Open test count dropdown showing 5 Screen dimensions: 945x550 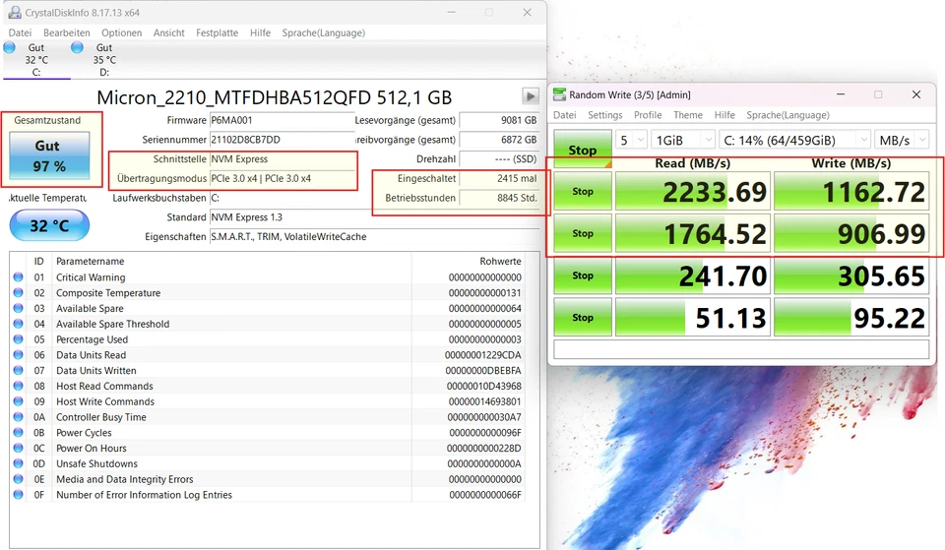(x=631, y=141)
